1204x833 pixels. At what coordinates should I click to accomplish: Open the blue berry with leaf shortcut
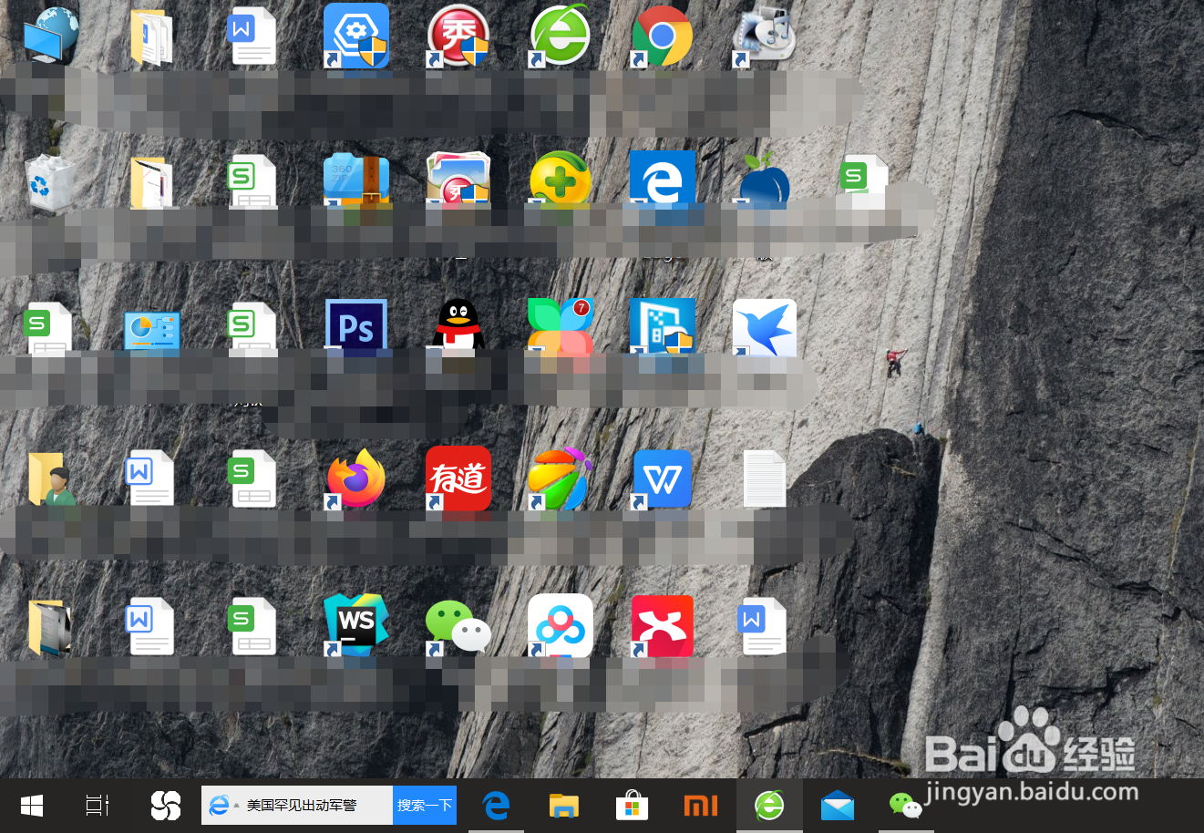[764, 182]
